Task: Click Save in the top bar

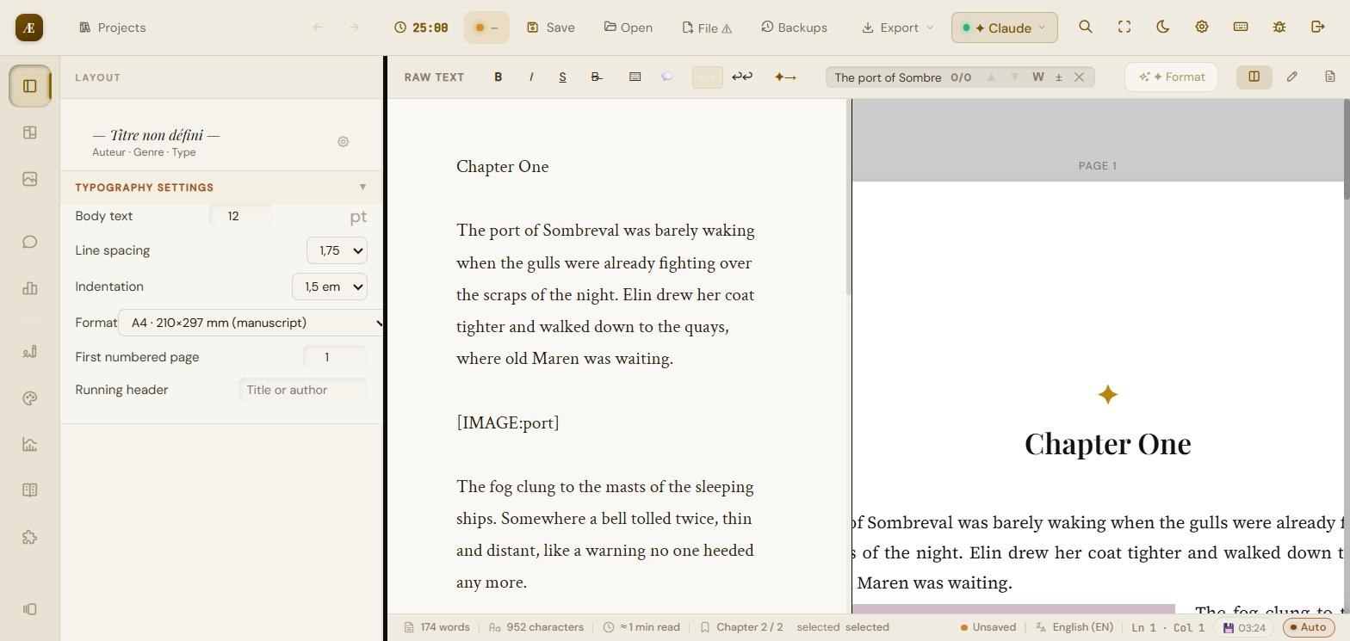Action: (551, 28)
